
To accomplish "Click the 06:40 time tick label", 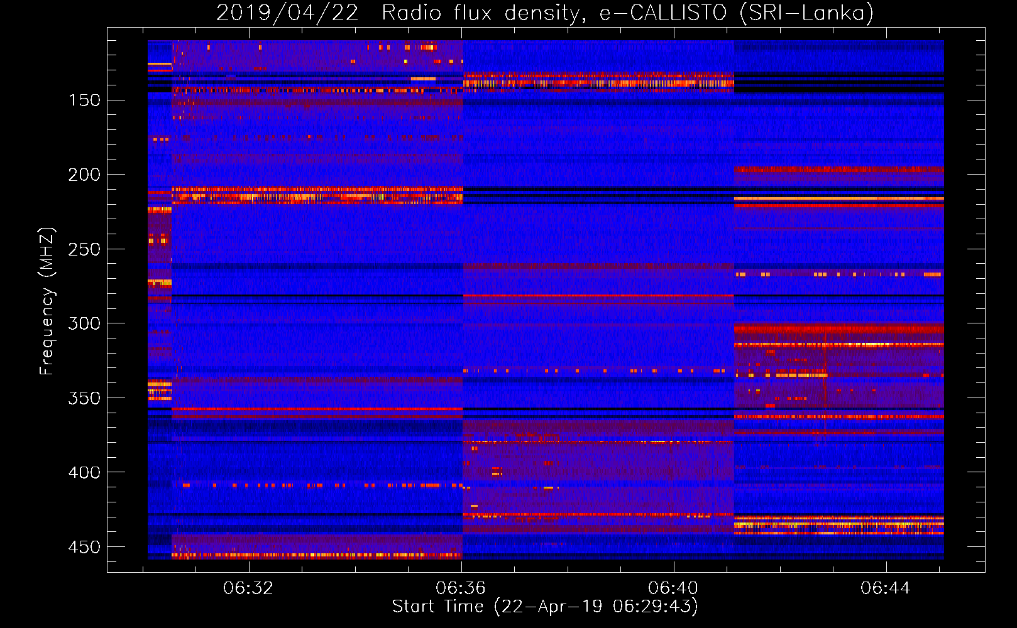I will click(x=673, y=588).
